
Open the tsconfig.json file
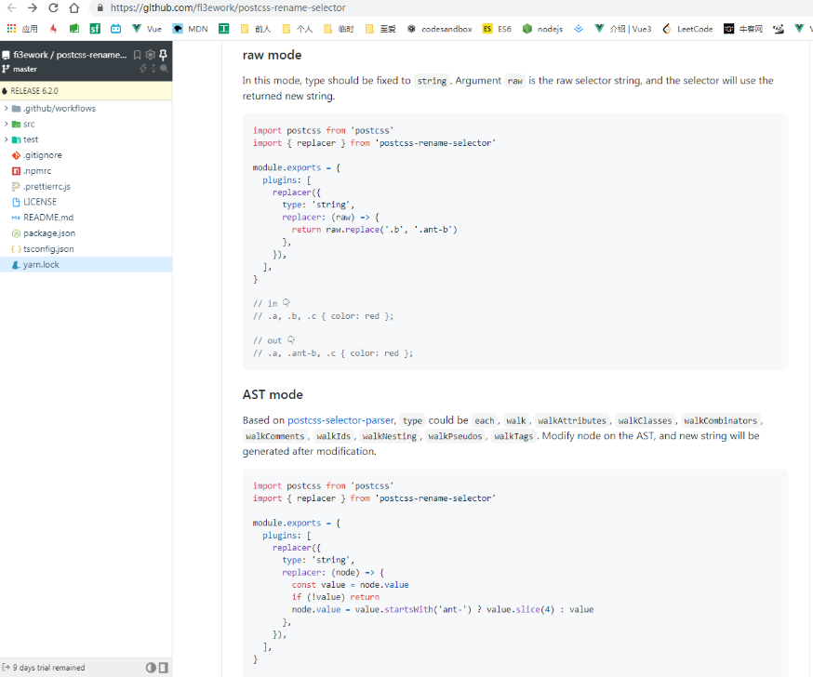click(x=87, y=249)
